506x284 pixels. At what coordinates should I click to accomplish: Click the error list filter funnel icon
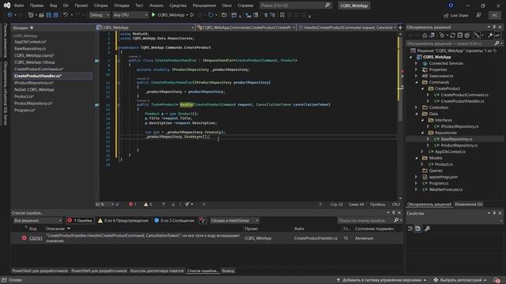tap(202, 221)
